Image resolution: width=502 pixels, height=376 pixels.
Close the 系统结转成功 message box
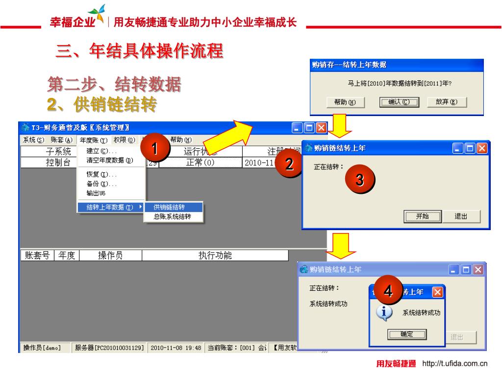coord(438,292)
